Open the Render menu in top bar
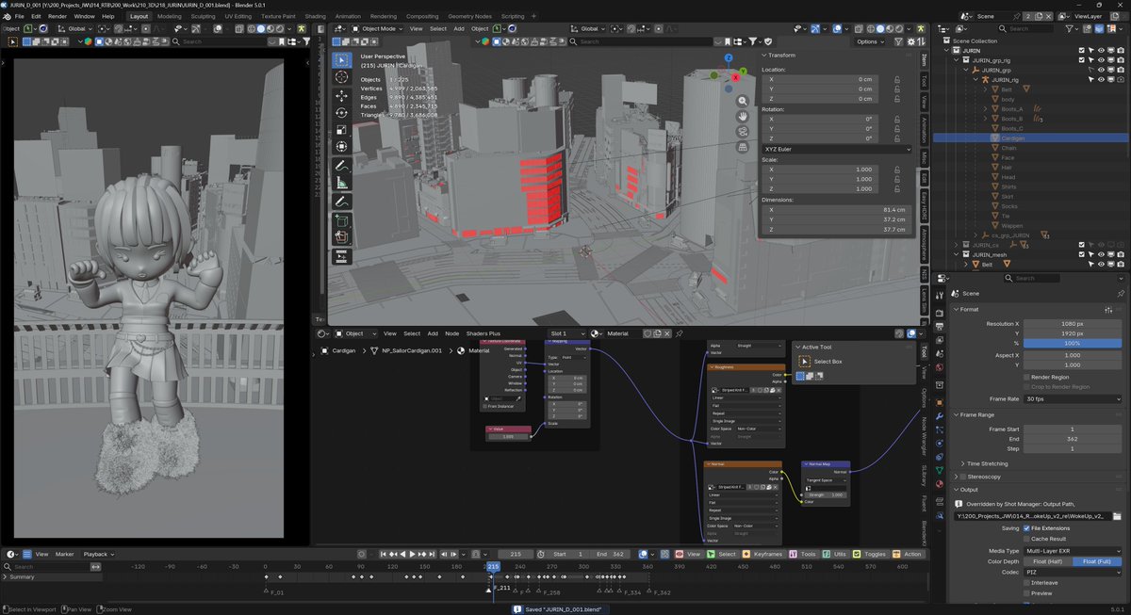1131x615 pixels. point(57,16)
